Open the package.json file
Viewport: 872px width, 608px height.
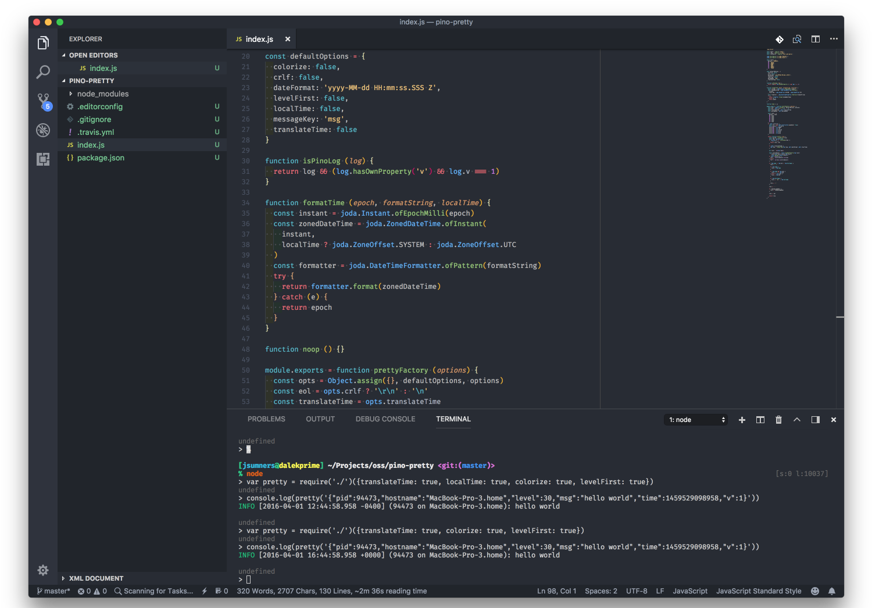tap(142, 158)
